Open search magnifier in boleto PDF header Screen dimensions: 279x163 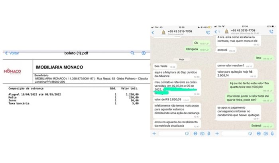[x=132, y=53]
